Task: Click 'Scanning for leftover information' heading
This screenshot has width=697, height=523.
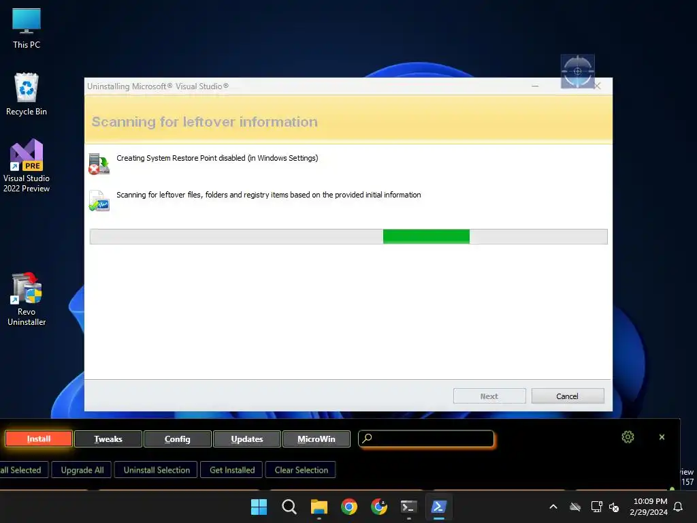Action: (x=204, y=122)
